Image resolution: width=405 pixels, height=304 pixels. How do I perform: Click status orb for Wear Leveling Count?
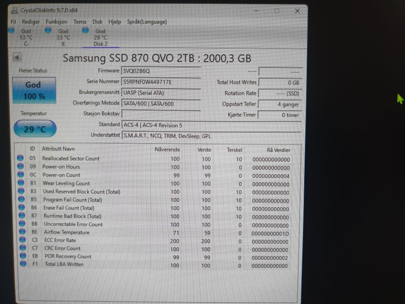pyautogui.click(x=21, y=183)
